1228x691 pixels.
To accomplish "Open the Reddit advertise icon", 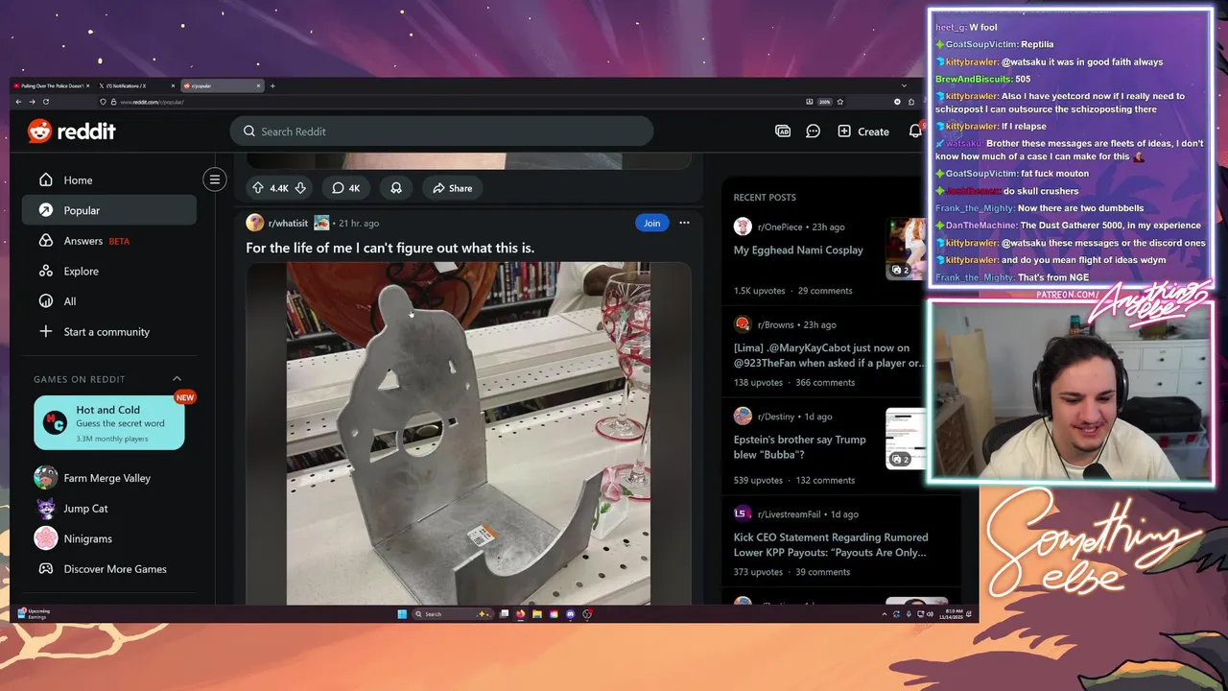I will pos(783,131).
